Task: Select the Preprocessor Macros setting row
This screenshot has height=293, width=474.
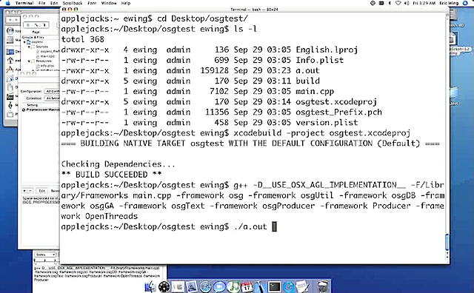Action: 41,110
